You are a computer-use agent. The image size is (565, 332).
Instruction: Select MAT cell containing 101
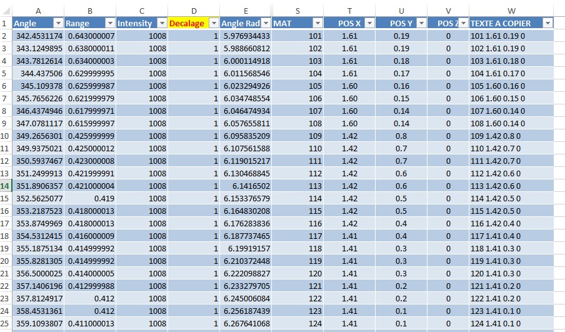297,36
